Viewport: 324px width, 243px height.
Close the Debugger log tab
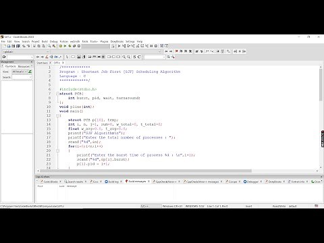261,182
